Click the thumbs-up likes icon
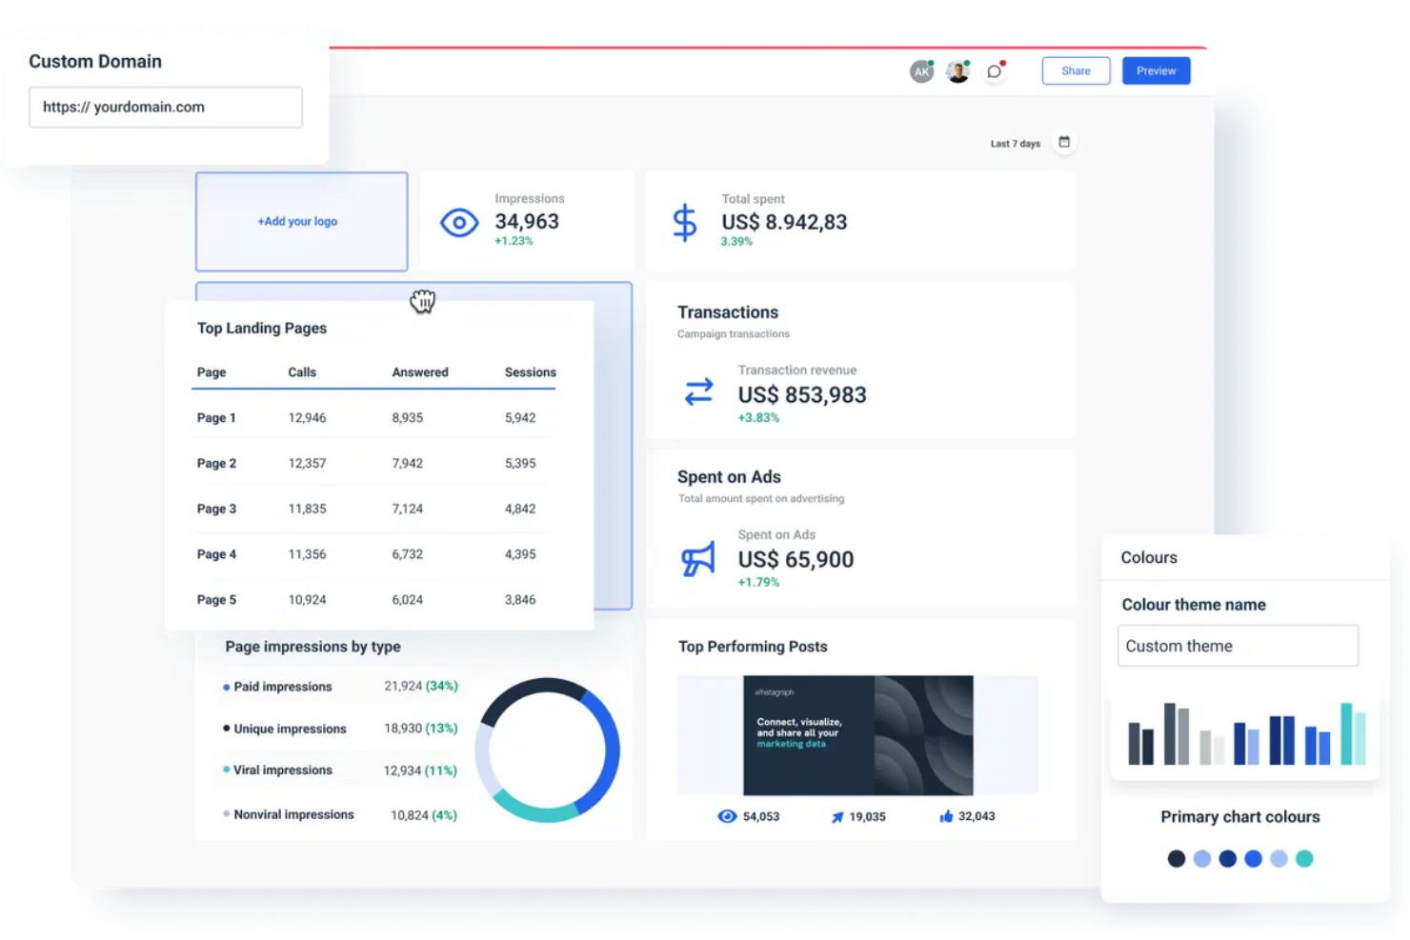 [946, 815]
